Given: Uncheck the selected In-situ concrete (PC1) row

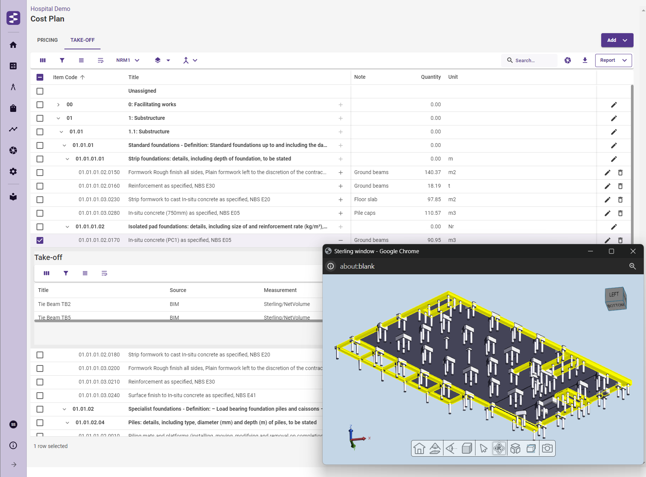Looking at the screenshot, I should (40, 240).
